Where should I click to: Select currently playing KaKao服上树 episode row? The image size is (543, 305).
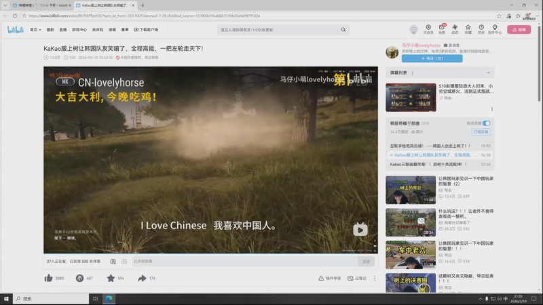point(440,155)
